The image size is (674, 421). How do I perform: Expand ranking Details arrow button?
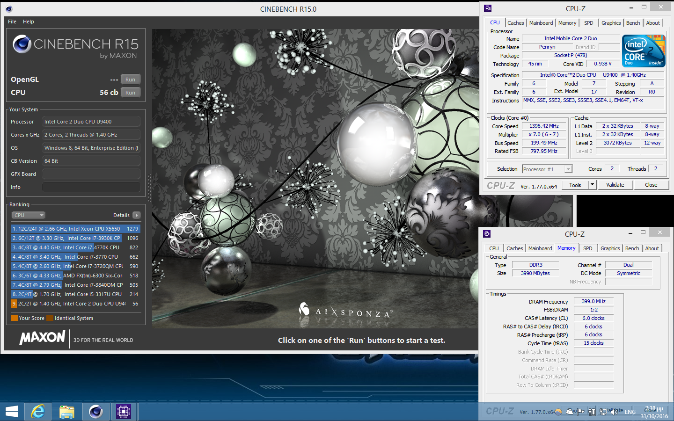(136, 215)
